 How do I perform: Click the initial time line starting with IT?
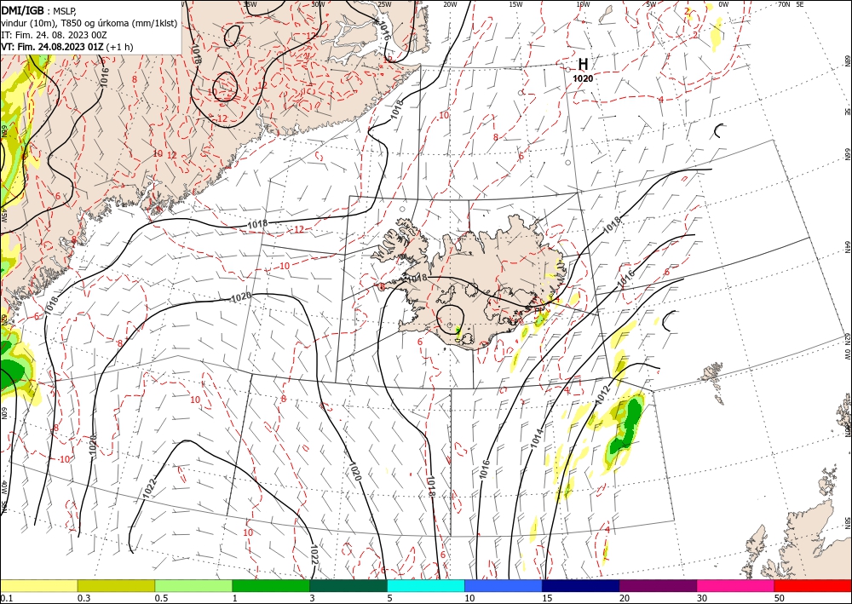coord(54,35)
